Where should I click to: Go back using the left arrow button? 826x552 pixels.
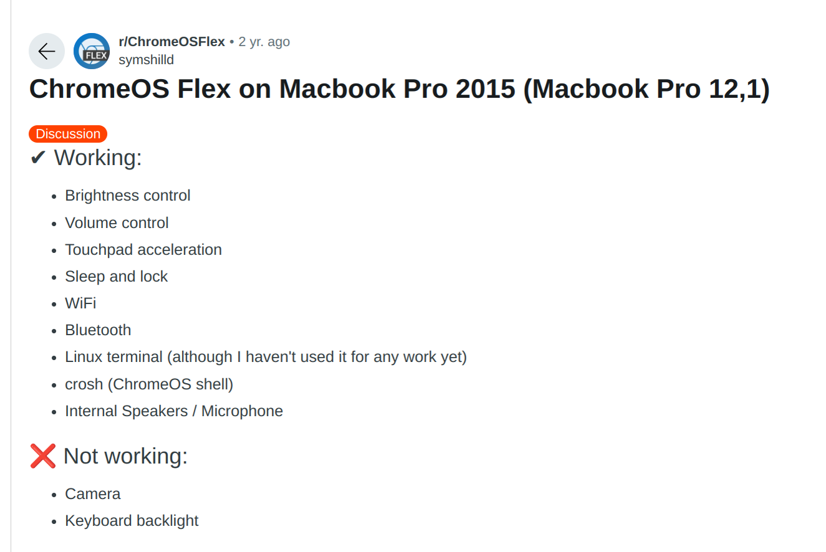coord(47,51)
